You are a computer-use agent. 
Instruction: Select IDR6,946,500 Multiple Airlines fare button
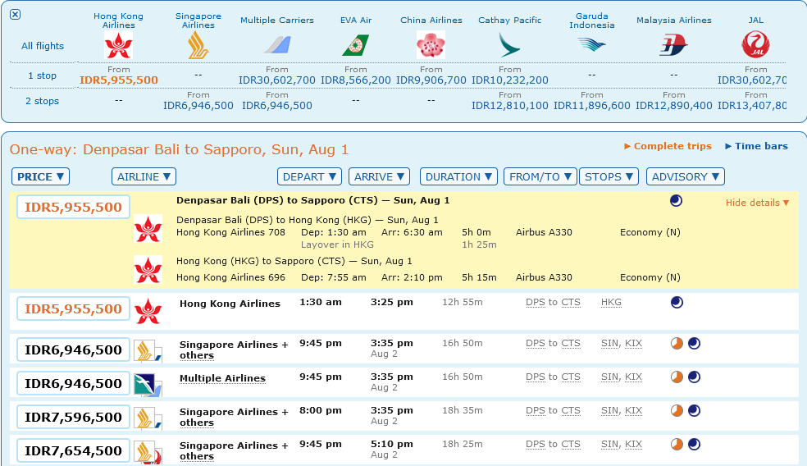(73, 384)
